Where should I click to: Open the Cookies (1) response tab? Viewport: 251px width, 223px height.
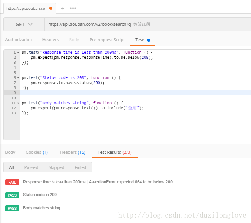(37, 152)
